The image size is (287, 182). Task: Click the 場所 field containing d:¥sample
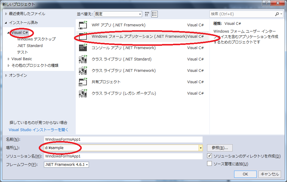point(121,148)
